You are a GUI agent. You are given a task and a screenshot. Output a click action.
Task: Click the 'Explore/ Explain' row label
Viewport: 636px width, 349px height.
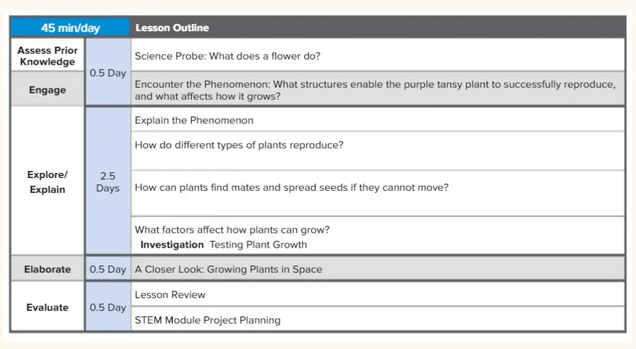point(48,182)
